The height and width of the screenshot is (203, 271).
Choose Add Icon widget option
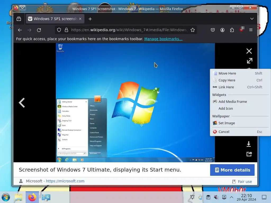pos(240,109)
